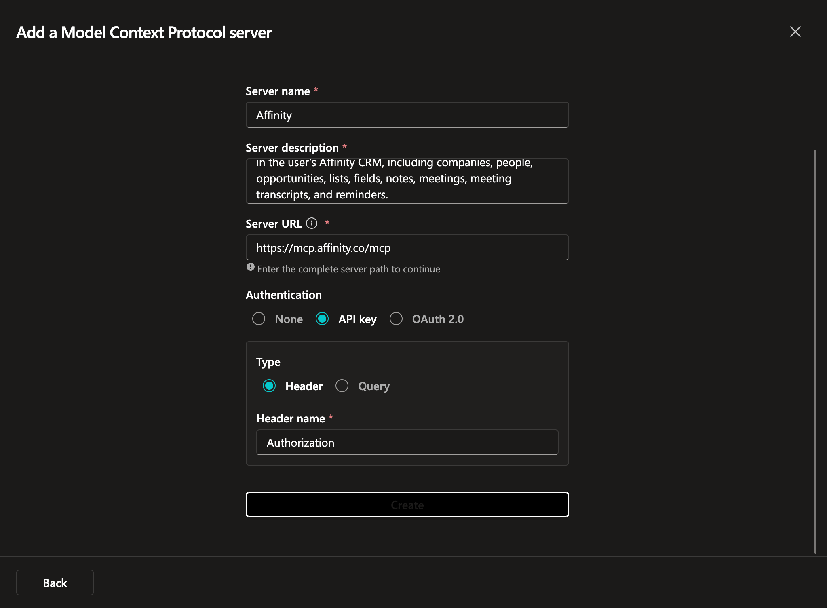Image resolution: width=827 pixels, height=608 pixels.
Task: Click the Authentication section label
Action: pos(284,295)
